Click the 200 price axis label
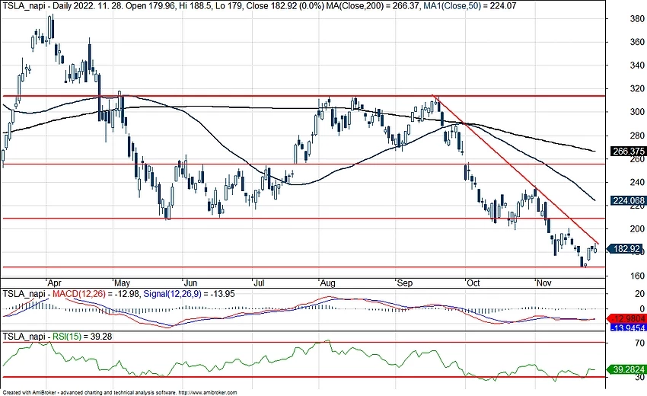Image resolution: width=647 pixels, height=396 pixels. pos(637,229)
